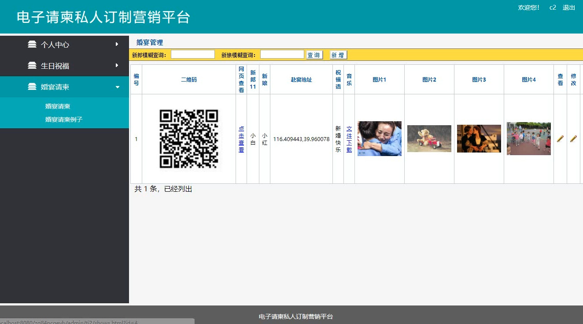Click the QR code image

[x=189, y=139]
